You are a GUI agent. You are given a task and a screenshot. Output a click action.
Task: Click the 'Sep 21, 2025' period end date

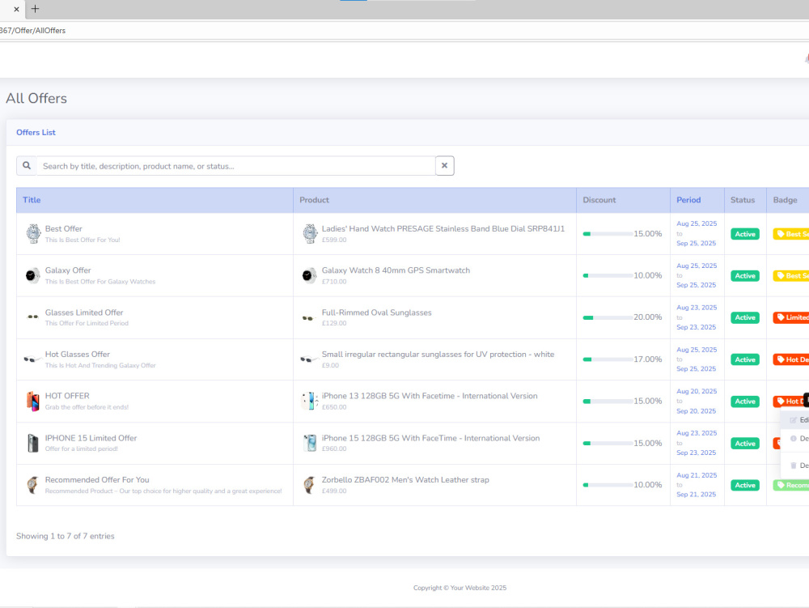[696, 495]
